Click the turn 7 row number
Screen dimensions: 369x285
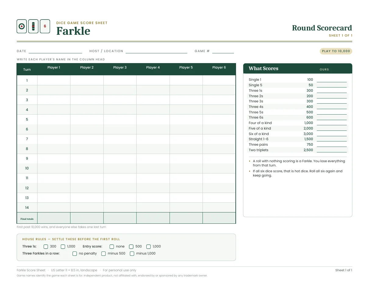coord(27,139)
